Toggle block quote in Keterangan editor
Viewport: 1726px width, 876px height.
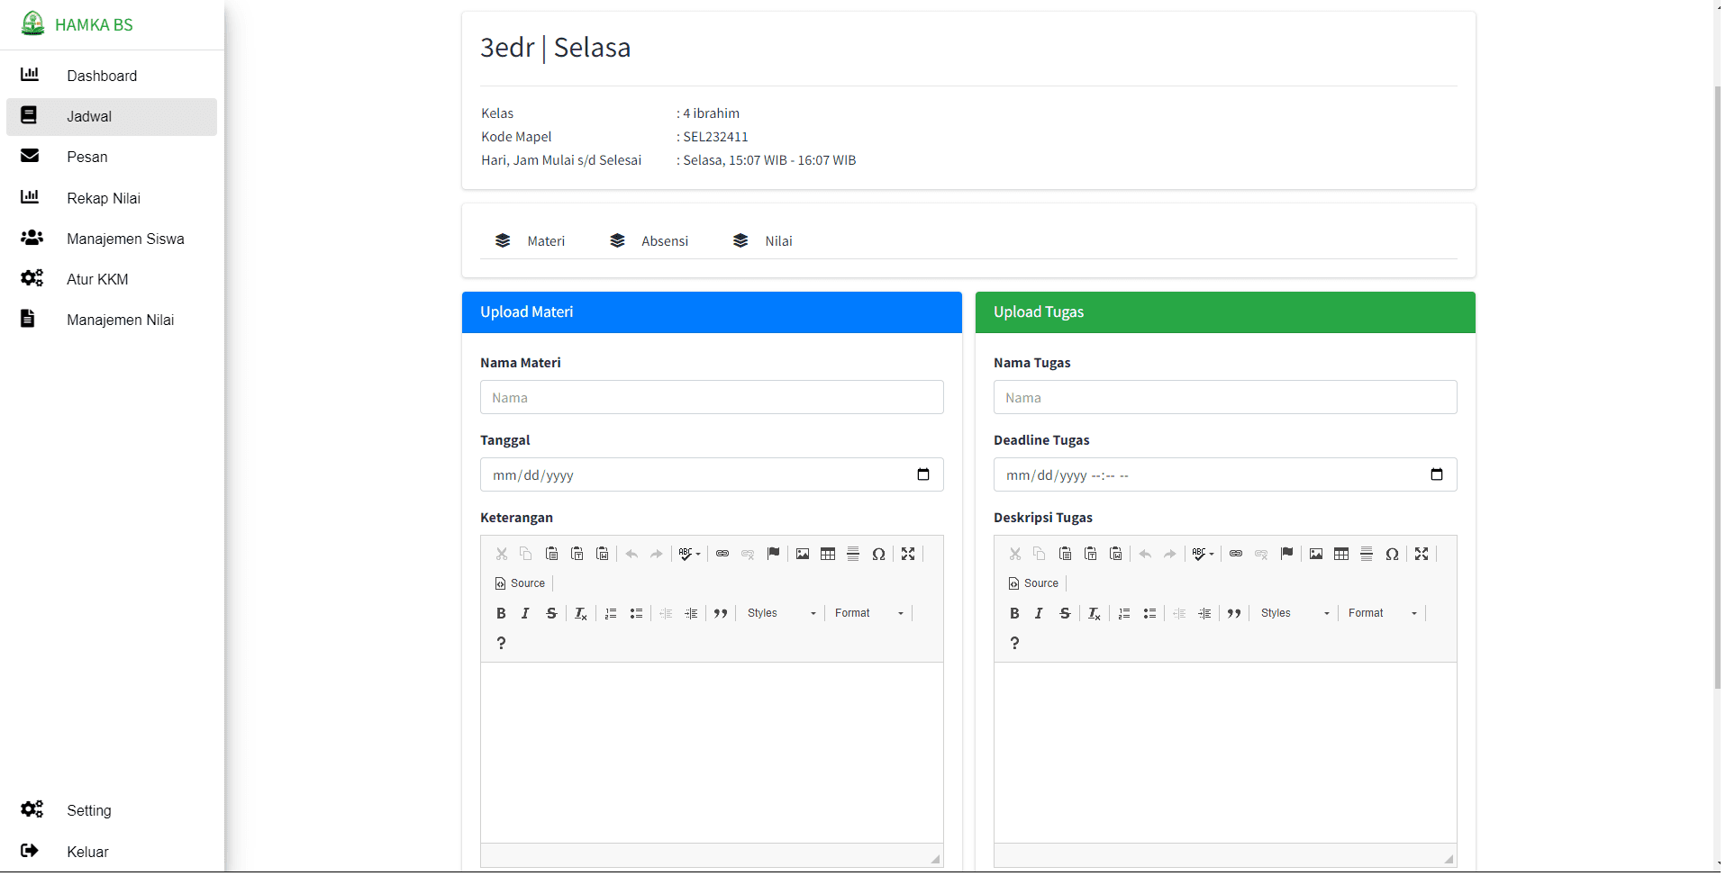tap(721, 613)
